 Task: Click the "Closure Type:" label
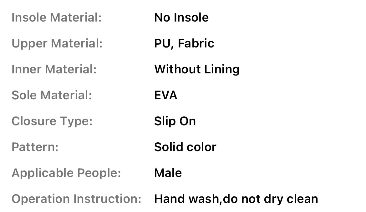52,121
